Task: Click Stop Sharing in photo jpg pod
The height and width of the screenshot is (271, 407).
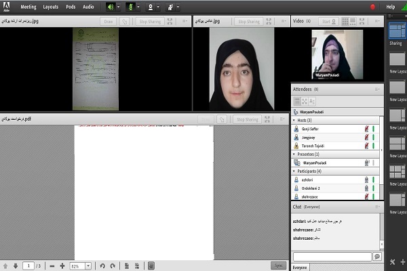Action: point(249,22)
